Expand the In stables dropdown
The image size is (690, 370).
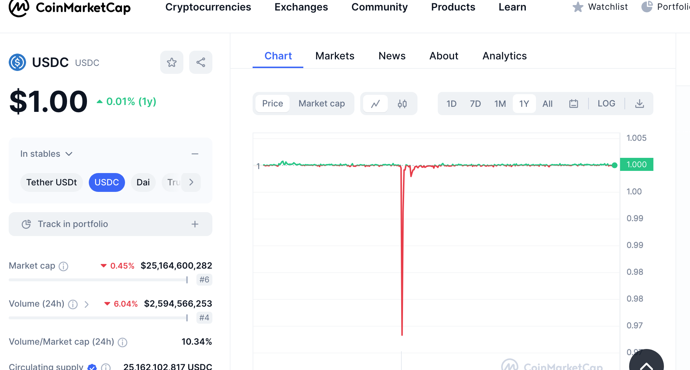(x=46, y=154)
